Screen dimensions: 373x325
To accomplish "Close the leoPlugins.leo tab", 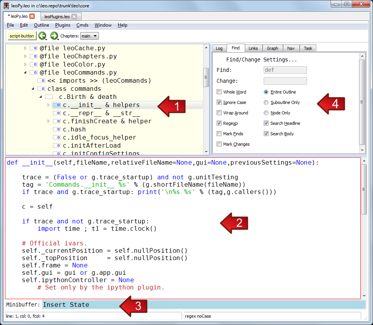I will tap(74, 17).
